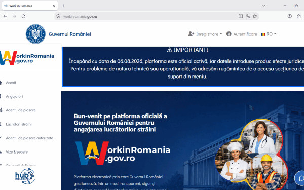Open the extensions icon in browser toolbar
The height and width of the screenshot is (190, 304).
[x=299, y=16]
